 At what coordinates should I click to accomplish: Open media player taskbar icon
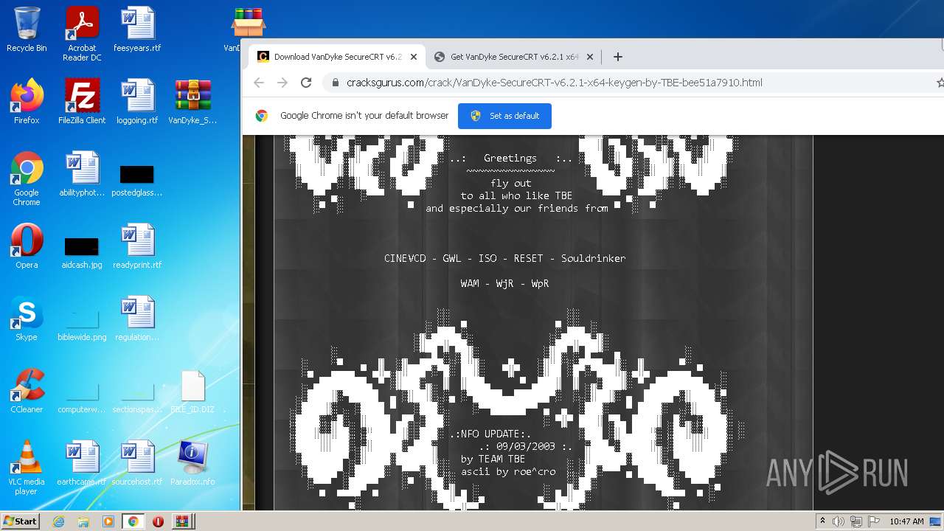click(108, 521)
